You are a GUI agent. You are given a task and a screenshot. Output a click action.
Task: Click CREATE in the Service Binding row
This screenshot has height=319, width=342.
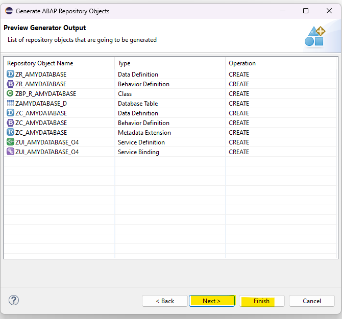tap(239, 152)
